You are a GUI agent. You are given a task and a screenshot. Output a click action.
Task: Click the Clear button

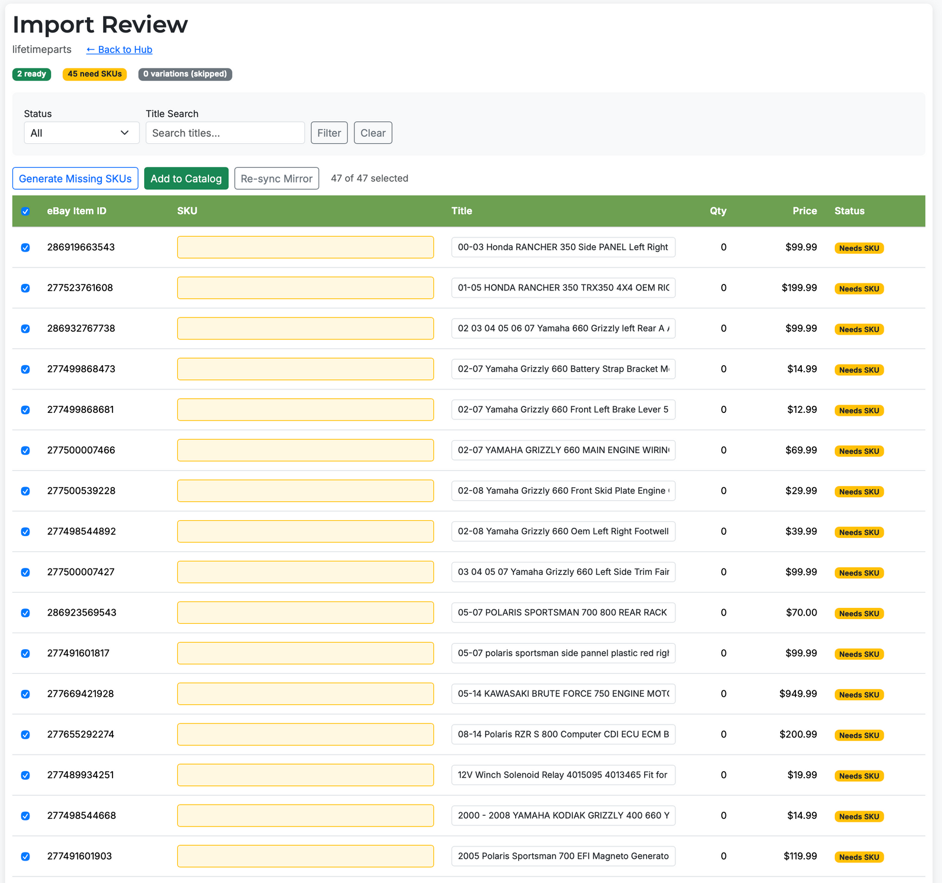pos(373,133)
